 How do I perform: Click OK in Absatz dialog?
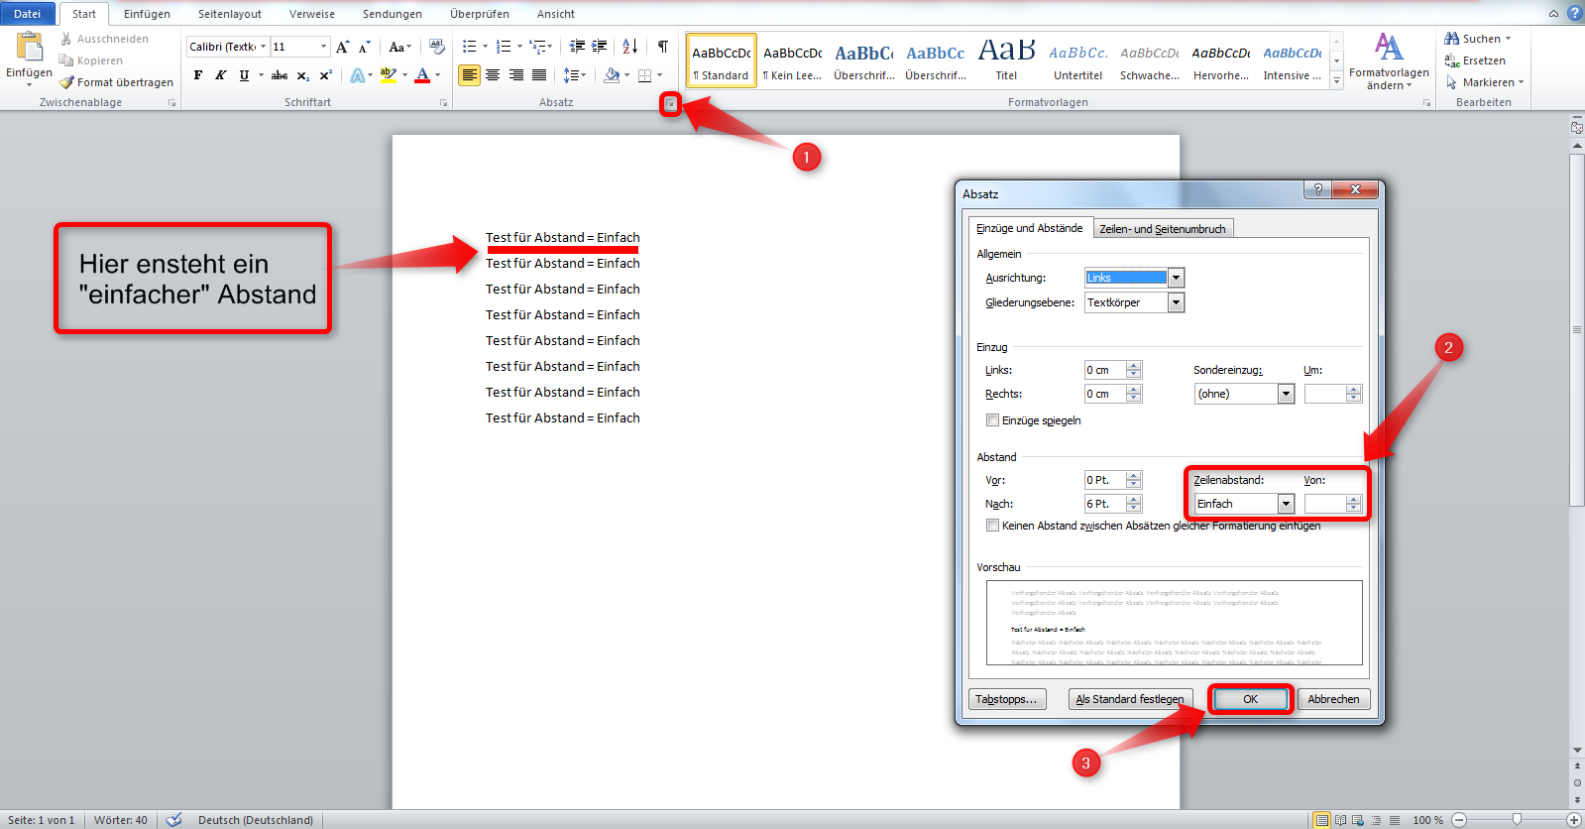1251,699
